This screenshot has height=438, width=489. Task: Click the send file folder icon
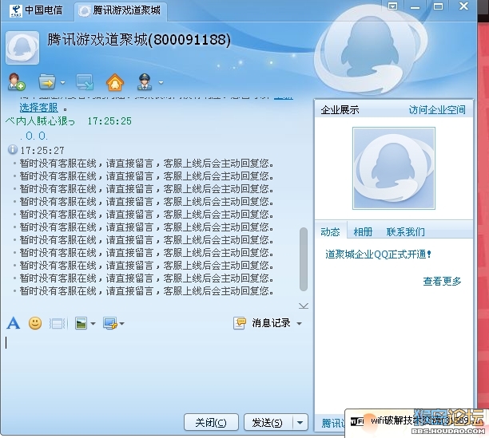pos(47,82)
